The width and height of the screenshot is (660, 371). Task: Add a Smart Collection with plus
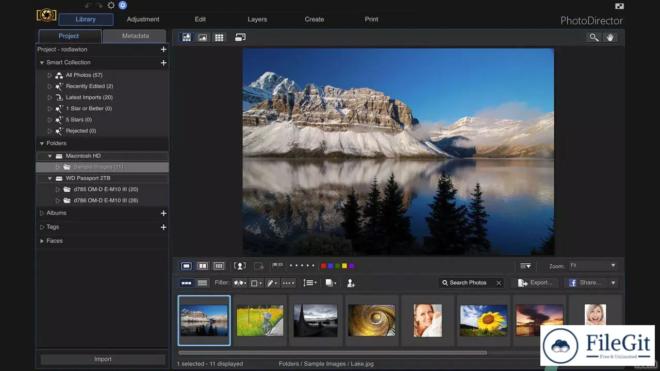point(163,62)
